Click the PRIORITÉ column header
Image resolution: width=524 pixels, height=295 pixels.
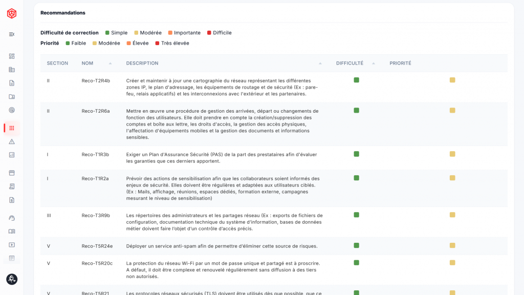[x=400, y=63]
